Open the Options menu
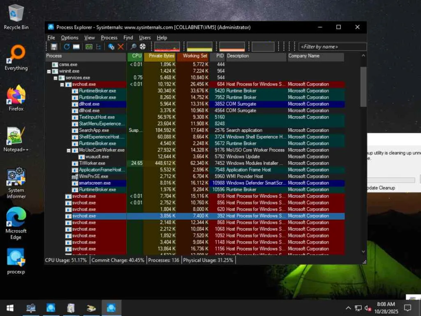This screenshot has width=421, height=316. point(69,37)
